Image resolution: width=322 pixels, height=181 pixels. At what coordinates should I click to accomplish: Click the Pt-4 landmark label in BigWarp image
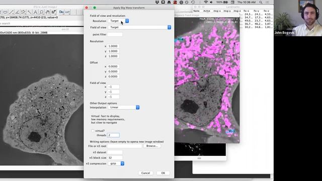pos(180,39)
